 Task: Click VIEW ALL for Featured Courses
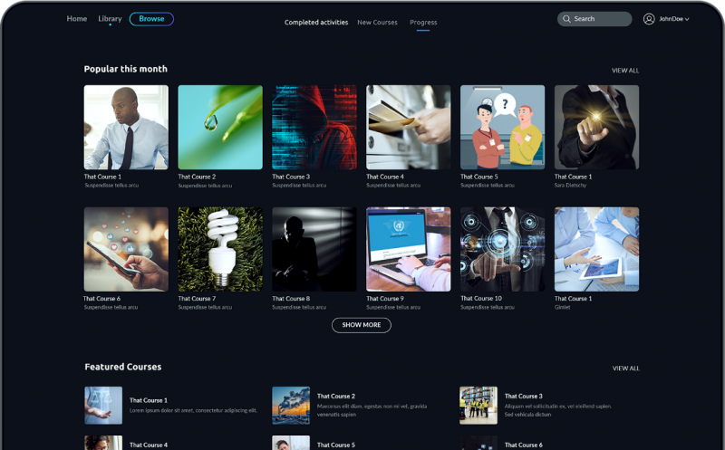pyautogui.click(x=625, y=369)
